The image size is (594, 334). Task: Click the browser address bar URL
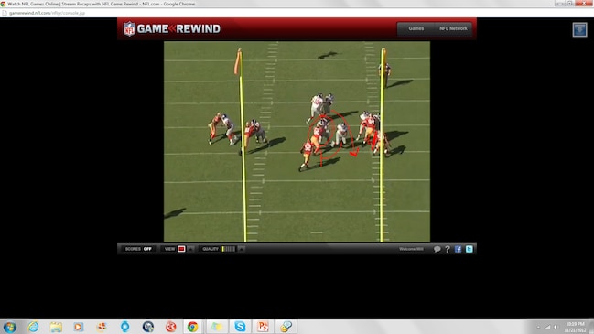[x=47, y=13]
